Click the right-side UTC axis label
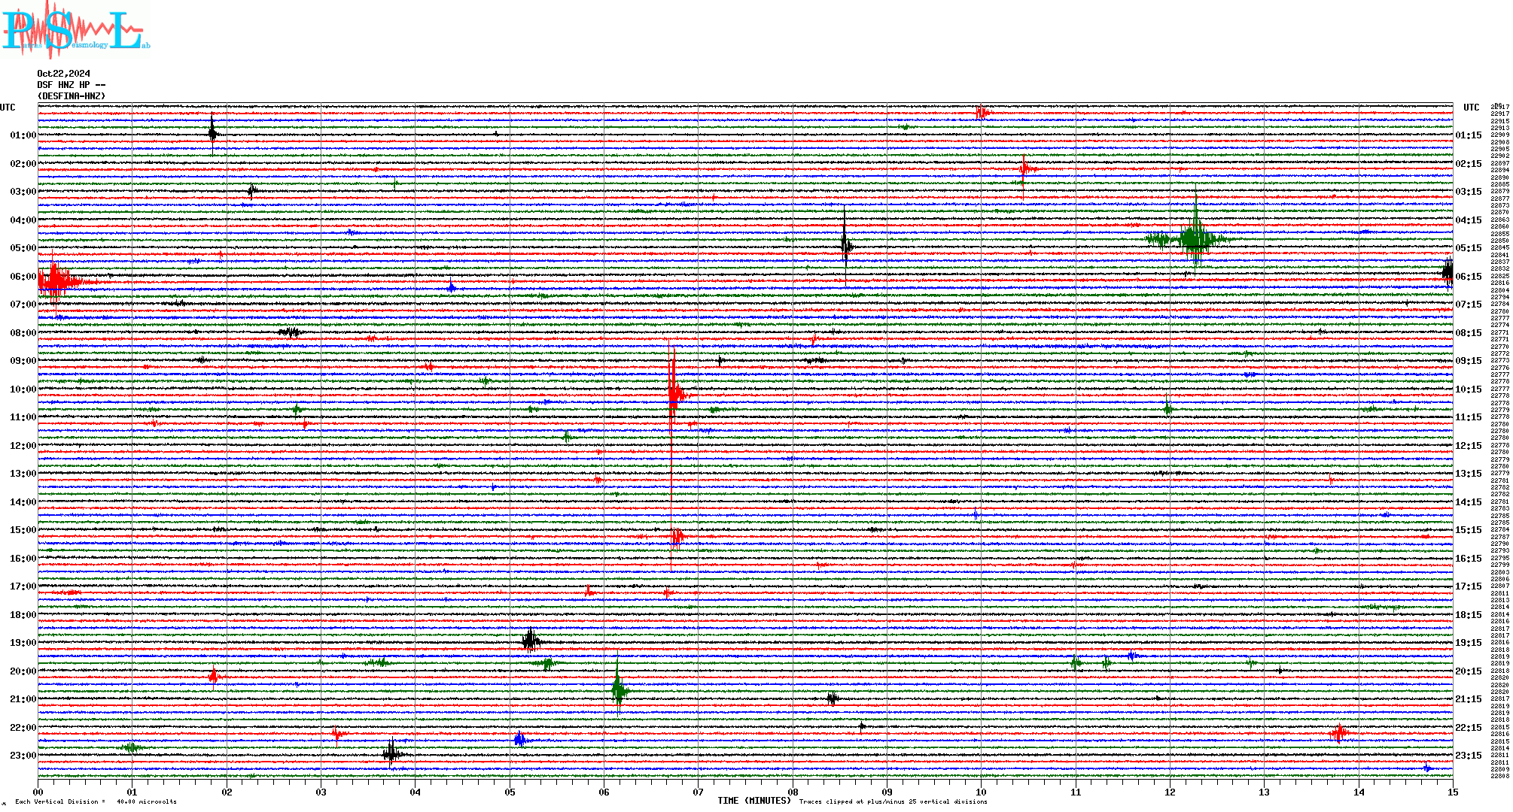Viewport: 1513px width, 812px height. click(x=1472, y=108)
